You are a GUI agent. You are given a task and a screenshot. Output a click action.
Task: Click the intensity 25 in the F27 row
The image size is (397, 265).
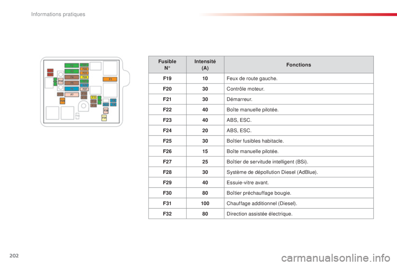point(205,161)
